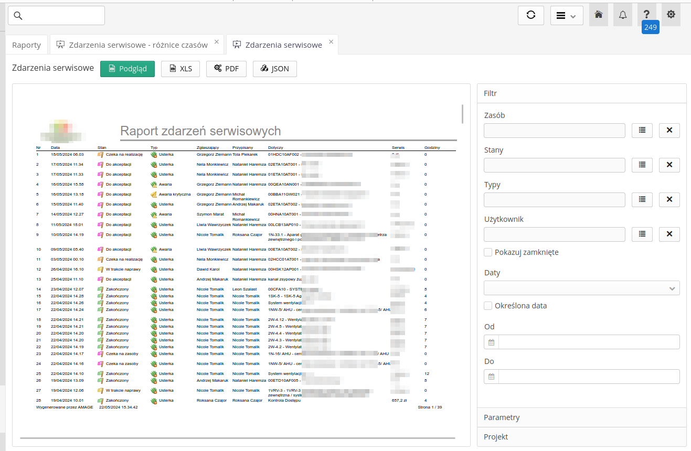
Task: Open notifications bell icon
Action: coord(623,15)
